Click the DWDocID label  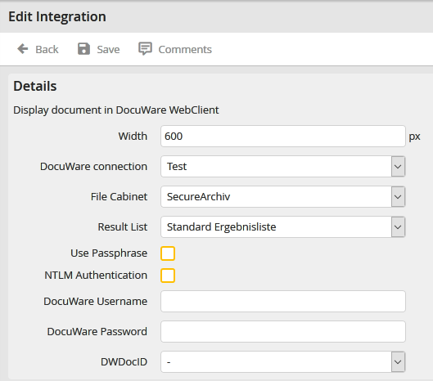(124, 361)
